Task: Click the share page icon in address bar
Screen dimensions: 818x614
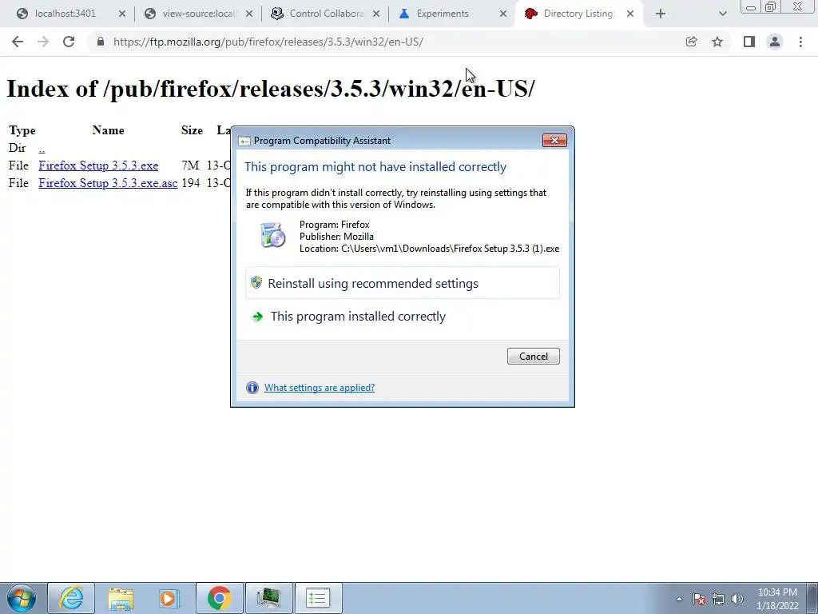Action: [691, 42]
